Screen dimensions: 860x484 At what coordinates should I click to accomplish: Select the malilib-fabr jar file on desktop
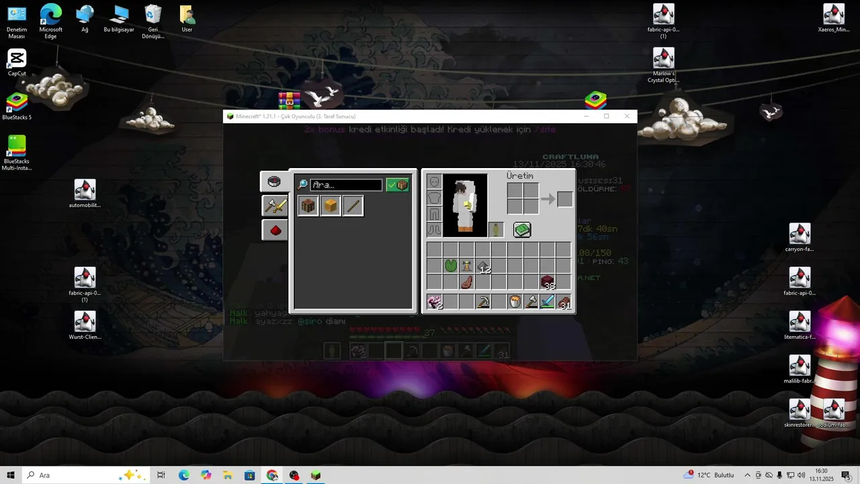[800, 369]
